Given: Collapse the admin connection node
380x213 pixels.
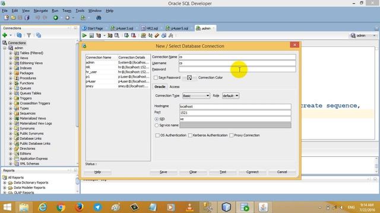Looking at the screenshot, I should pyautogui.click(x=5, y=48).
